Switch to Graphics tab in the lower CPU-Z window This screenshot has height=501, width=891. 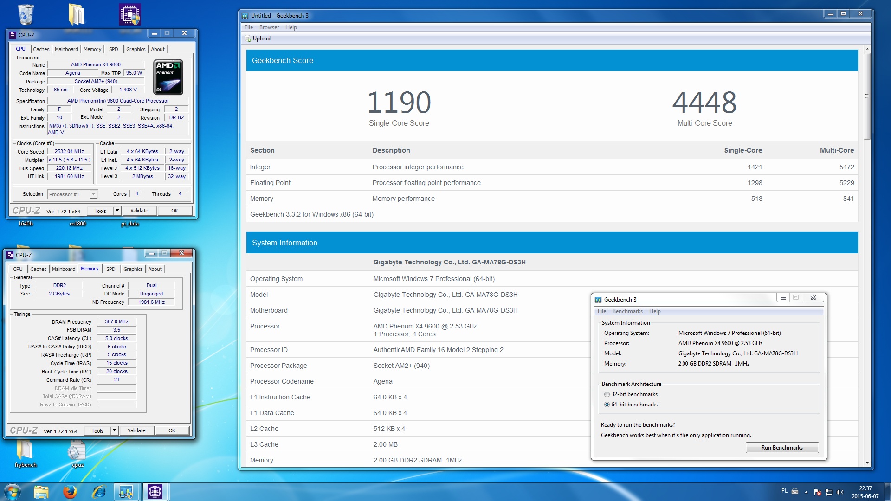(x=133, y=269)
